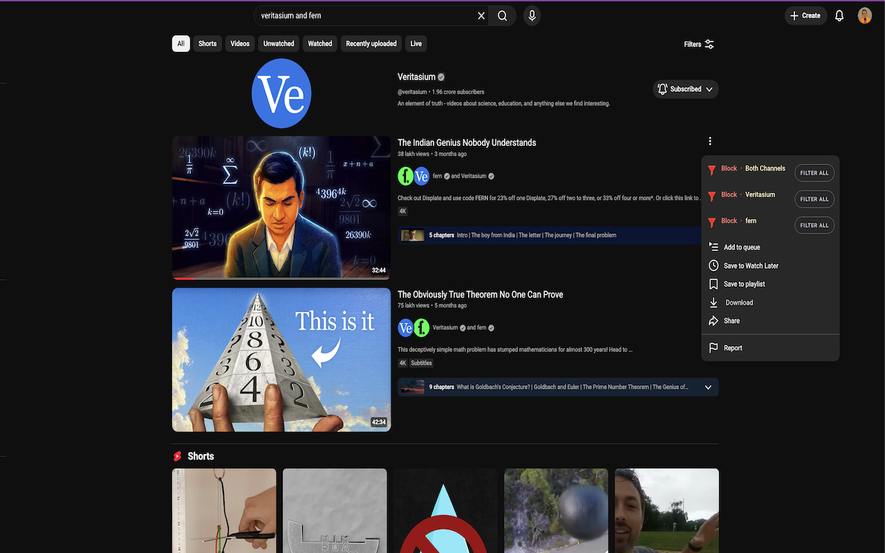The width and height of the screenshot is (885, 553).
Task: Click the 5 chapters preview thumbnail
Action: point(412,235)
